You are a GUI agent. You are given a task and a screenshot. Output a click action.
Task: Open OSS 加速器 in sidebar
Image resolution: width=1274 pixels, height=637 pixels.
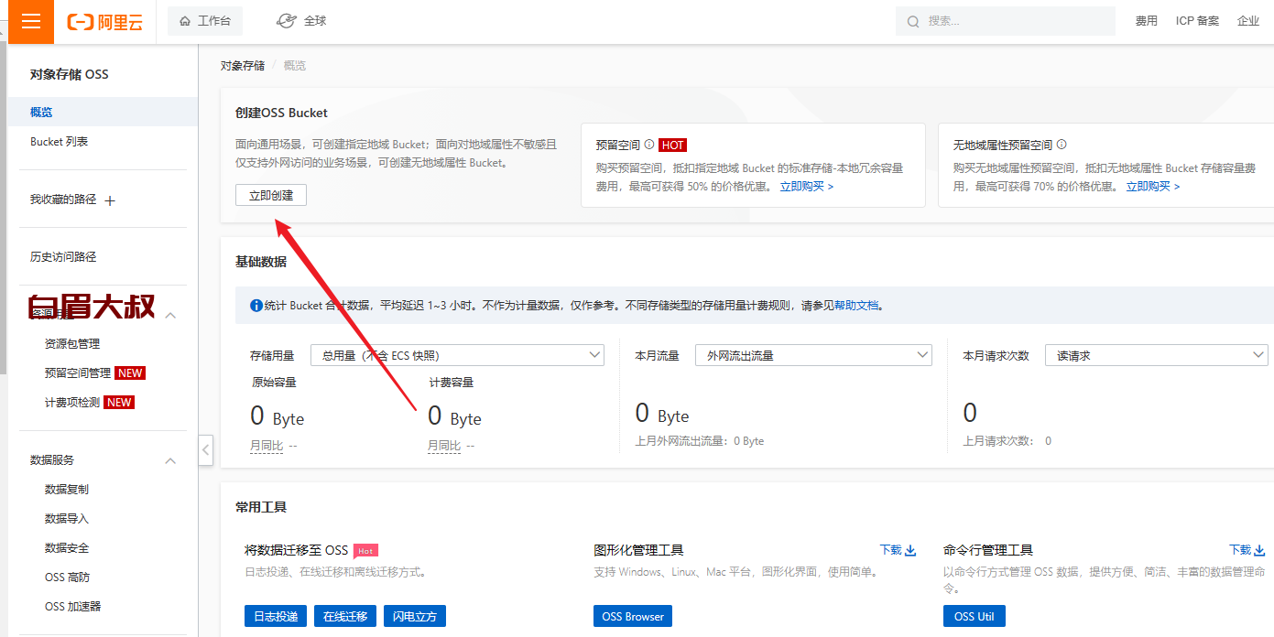click(72, 607)
